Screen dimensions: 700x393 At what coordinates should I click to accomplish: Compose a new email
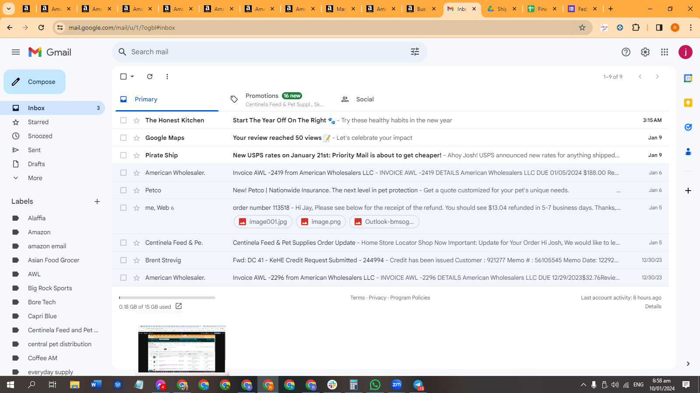35,82
